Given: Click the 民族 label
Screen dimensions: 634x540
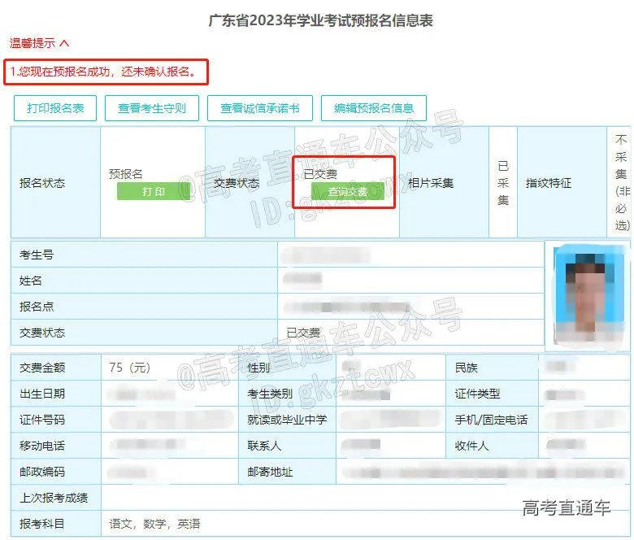Looking at the screenshot, I should tap(467, 368).
